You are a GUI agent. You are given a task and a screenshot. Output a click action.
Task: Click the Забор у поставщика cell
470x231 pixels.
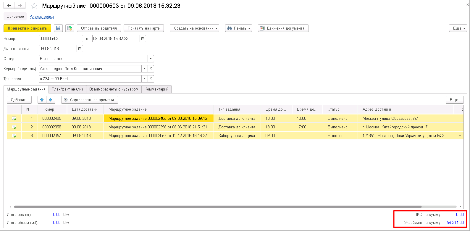pos(237,135)
